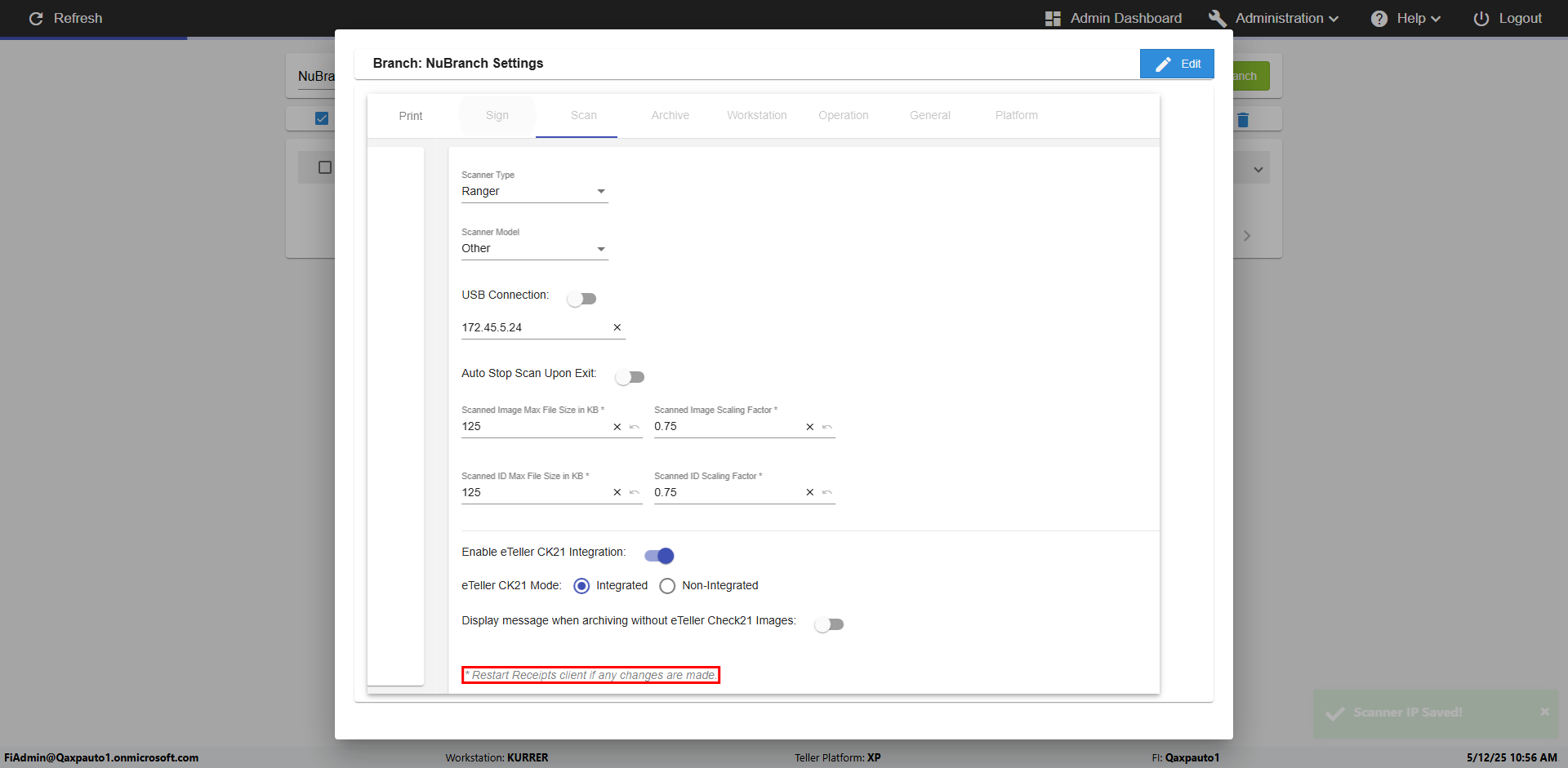Disable eTeller CK21 Integration toggle
Viewport: 1568px width, 768px height.
pos(659,556)
